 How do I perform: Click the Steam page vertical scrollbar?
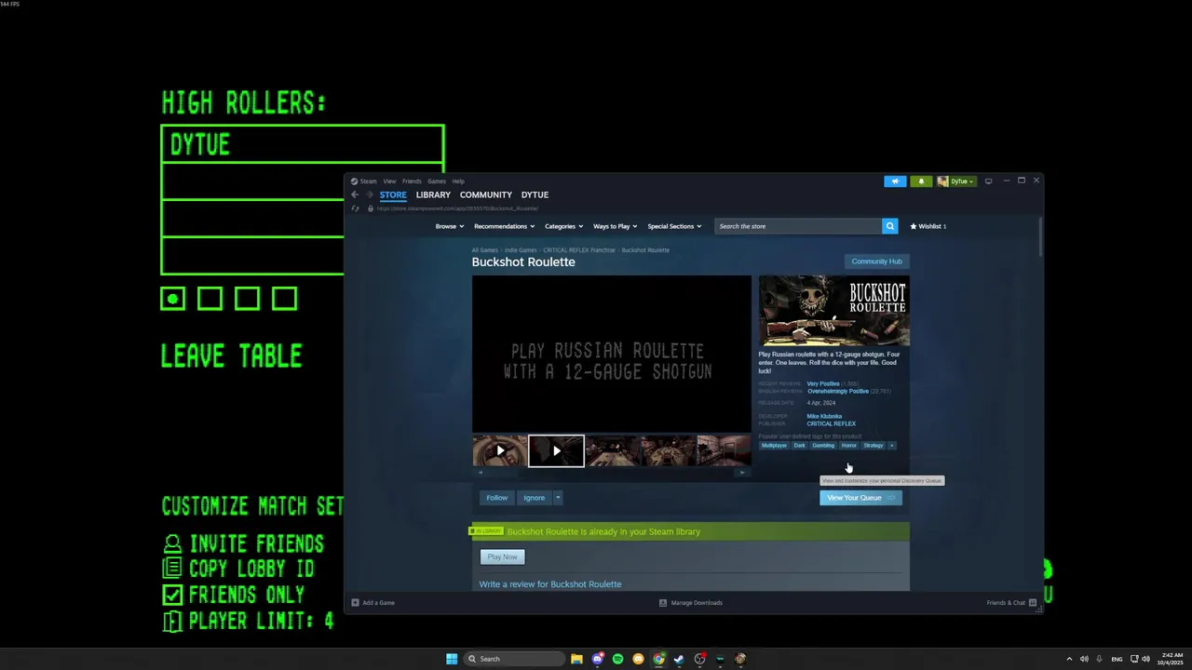[x=1039, y=237]
